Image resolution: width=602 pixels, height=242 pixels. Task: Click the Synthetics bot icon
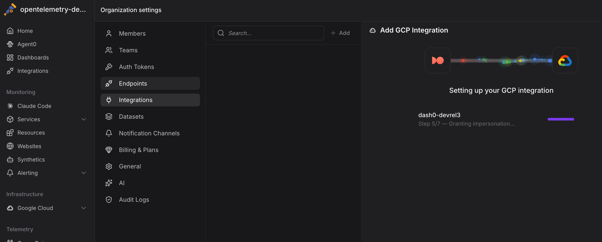10,159
